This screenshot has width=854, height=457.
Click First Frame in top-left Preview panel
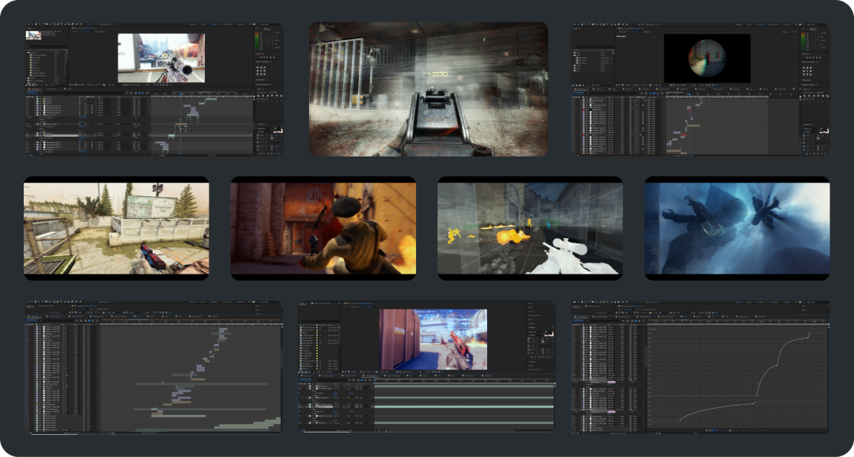click(x=260, y=57)
